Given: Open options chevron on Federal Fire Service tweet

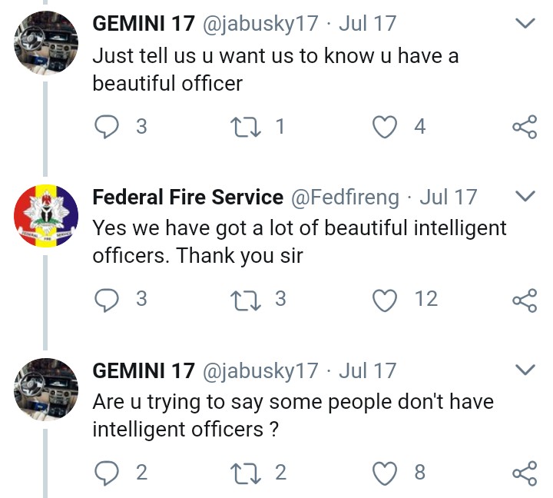Looking at the screenshot, I should 525,198.
